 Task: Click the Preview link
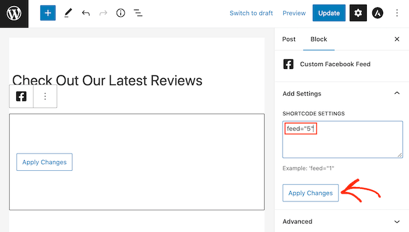(294, 13)
